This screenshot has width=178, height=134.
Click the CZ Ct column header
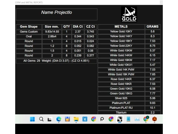(90, 27)
